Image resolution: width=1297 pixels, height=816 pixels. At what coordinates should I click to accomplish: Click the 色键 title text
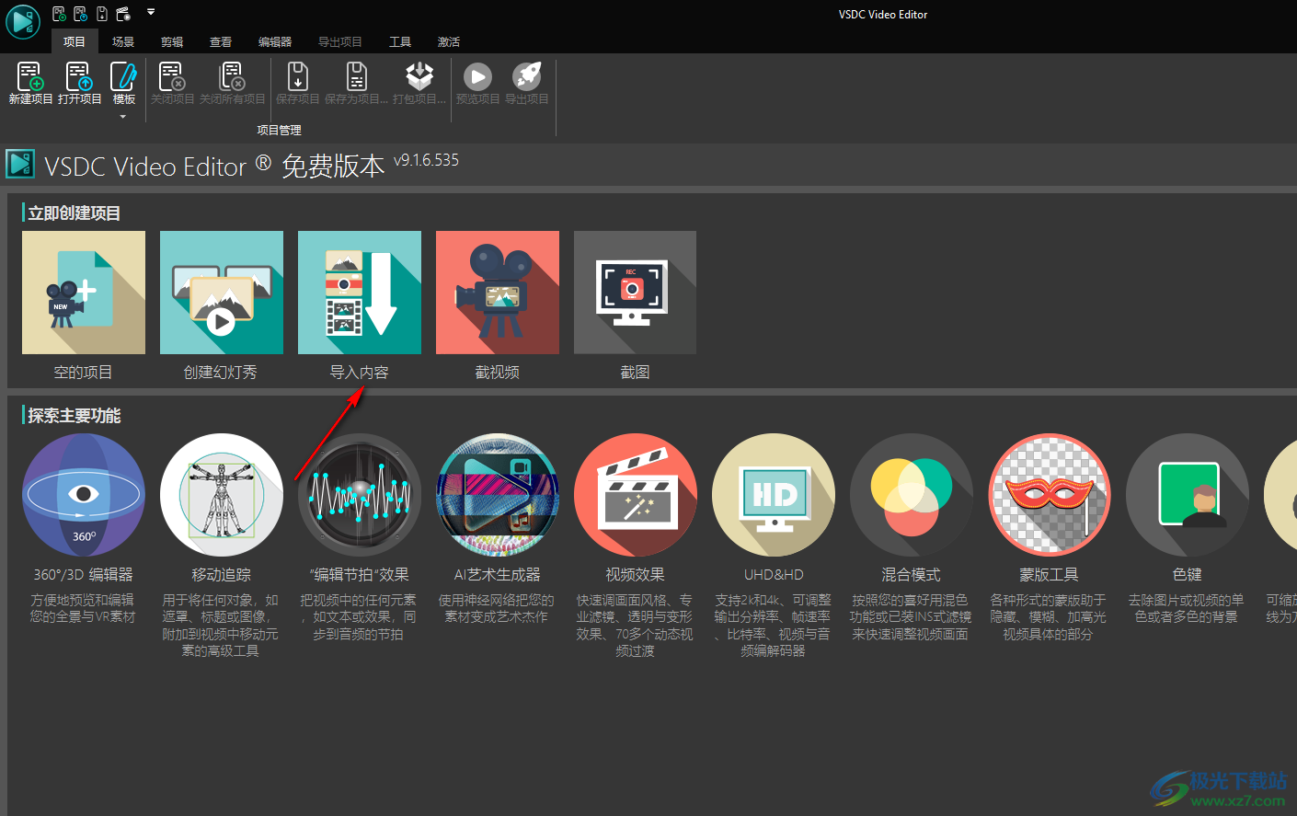pyautogui.click(x=1188, y=575)
